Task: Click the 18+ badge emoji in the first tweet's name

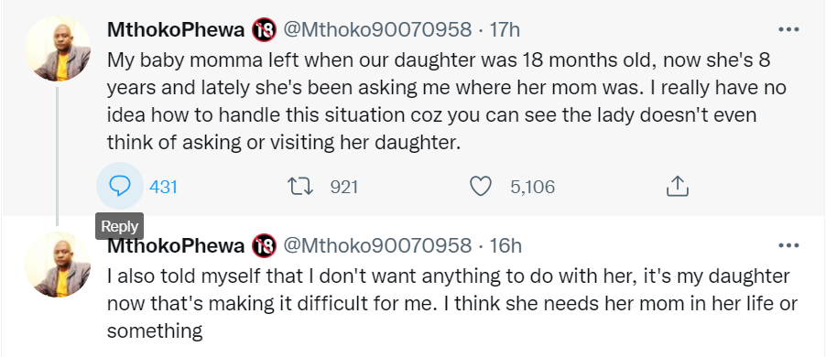Action: click(264, 29)
